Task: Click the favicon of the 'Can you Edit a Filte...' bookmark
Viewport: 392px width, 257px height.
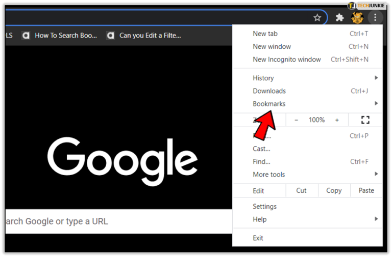Action: 110,36
